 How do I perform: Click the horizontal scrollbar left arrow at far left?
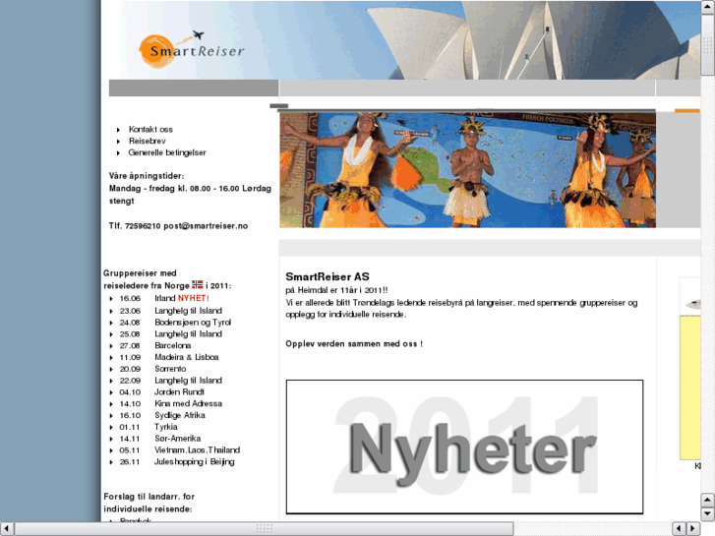[x=6, y=529]
